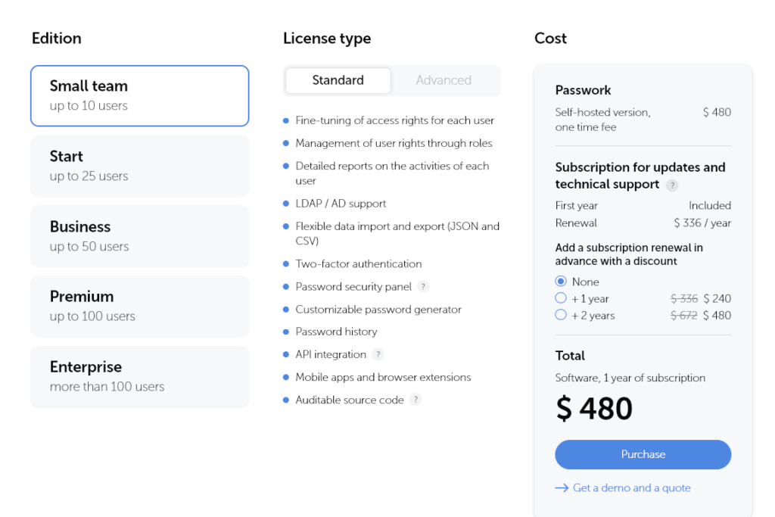Viewport: 775px width, 517px height.
Task: Click the Included first year value
Action: point(710,206)
